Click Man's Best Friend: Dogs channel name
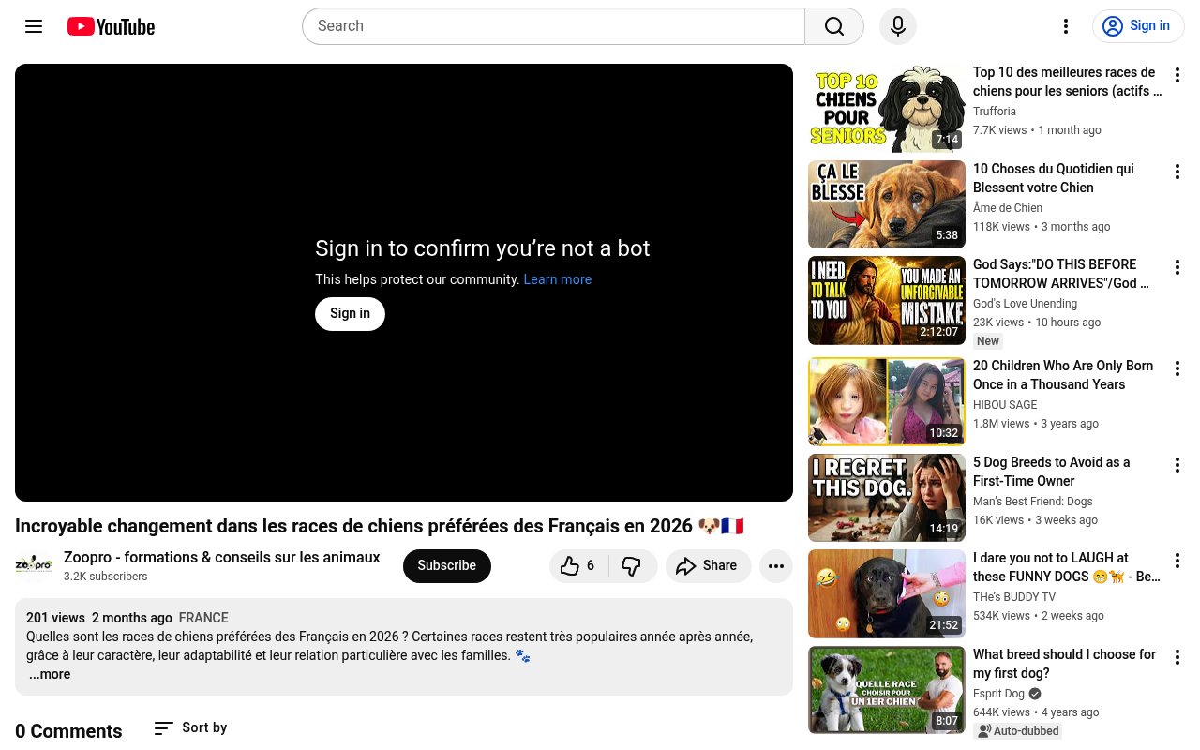The height and width of the screenshot is (750, 1200). (1032, 502)
